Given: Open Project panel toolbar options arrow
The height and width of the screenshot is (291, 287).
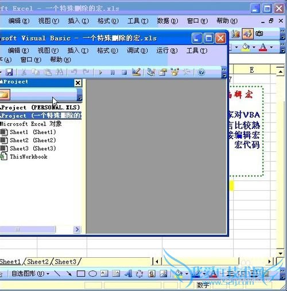Looking at the screenshot, I should click(80, 96).
